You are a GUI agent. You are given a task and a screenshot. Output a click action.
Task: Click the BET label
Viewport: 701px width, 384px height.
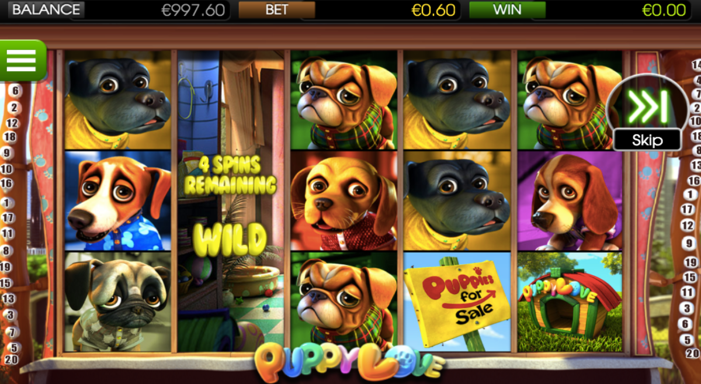(x=277, y=10)
